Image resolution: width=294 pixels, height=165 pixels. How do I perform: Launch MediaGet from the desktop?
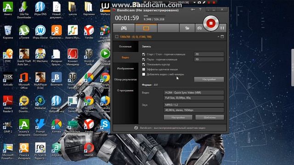coord(40,103)
